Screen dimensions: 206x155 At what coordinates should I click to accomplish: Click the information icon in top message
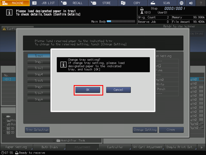[9, 13]
